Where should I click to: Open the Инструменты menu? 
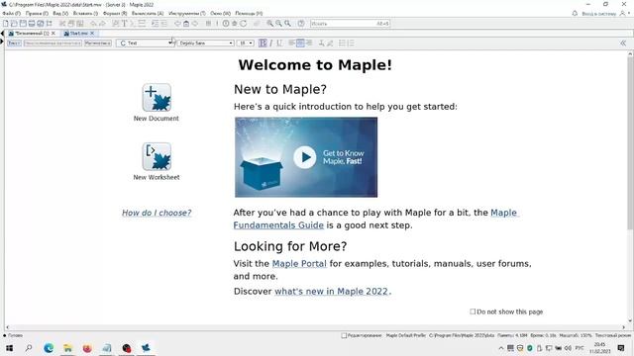click(187, 13)
